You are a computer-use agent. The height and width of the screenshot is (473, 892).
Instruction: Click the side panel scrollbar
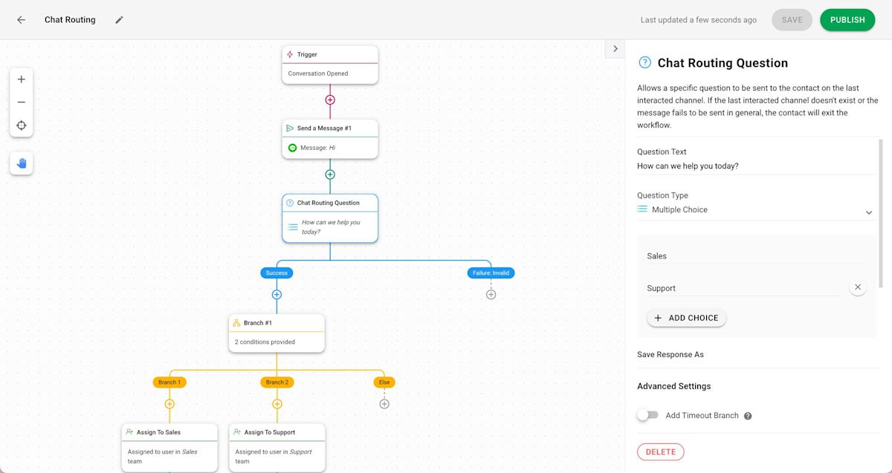(882, 212)
